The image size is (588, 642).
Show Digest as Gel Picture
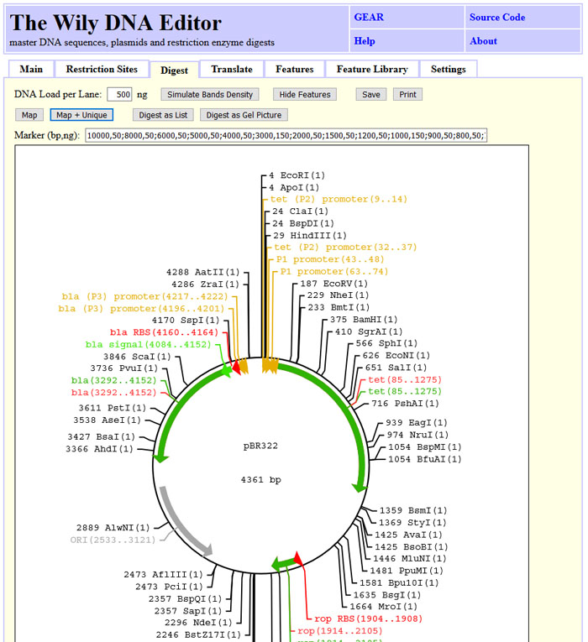pyautogui.click(x=244, y=115)
